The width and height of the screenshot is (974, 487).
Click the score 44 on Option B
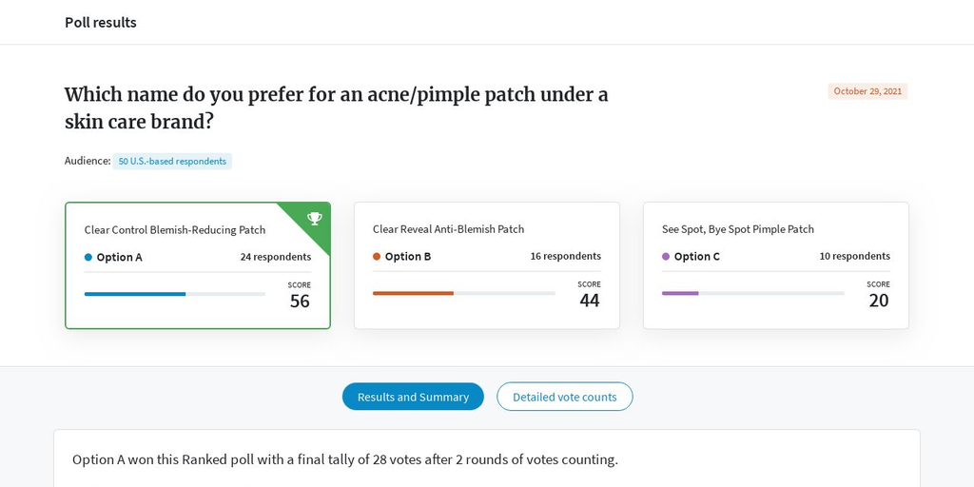tap(590, 301)
